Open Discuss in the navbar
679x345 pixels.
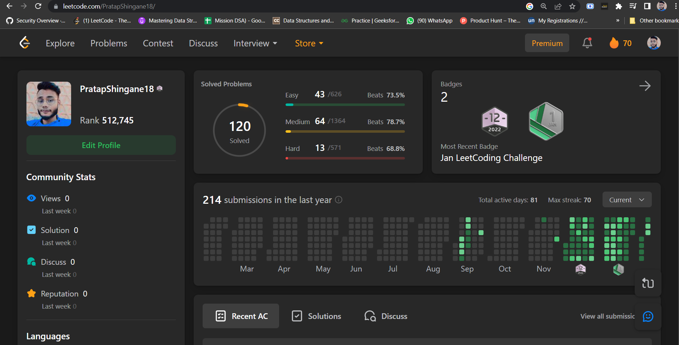[x=203, y=43]
